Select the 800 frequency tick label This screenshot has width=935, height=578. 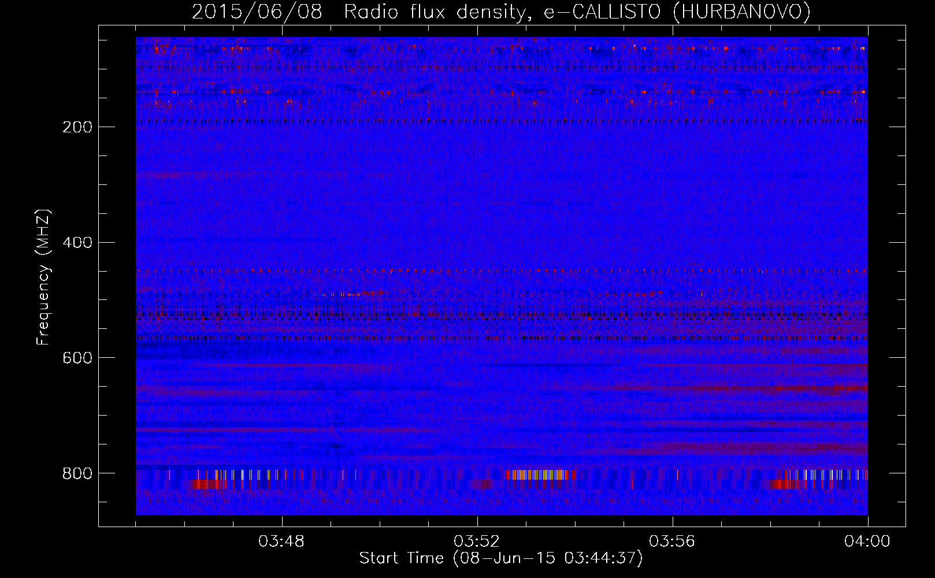coord(77,474)
